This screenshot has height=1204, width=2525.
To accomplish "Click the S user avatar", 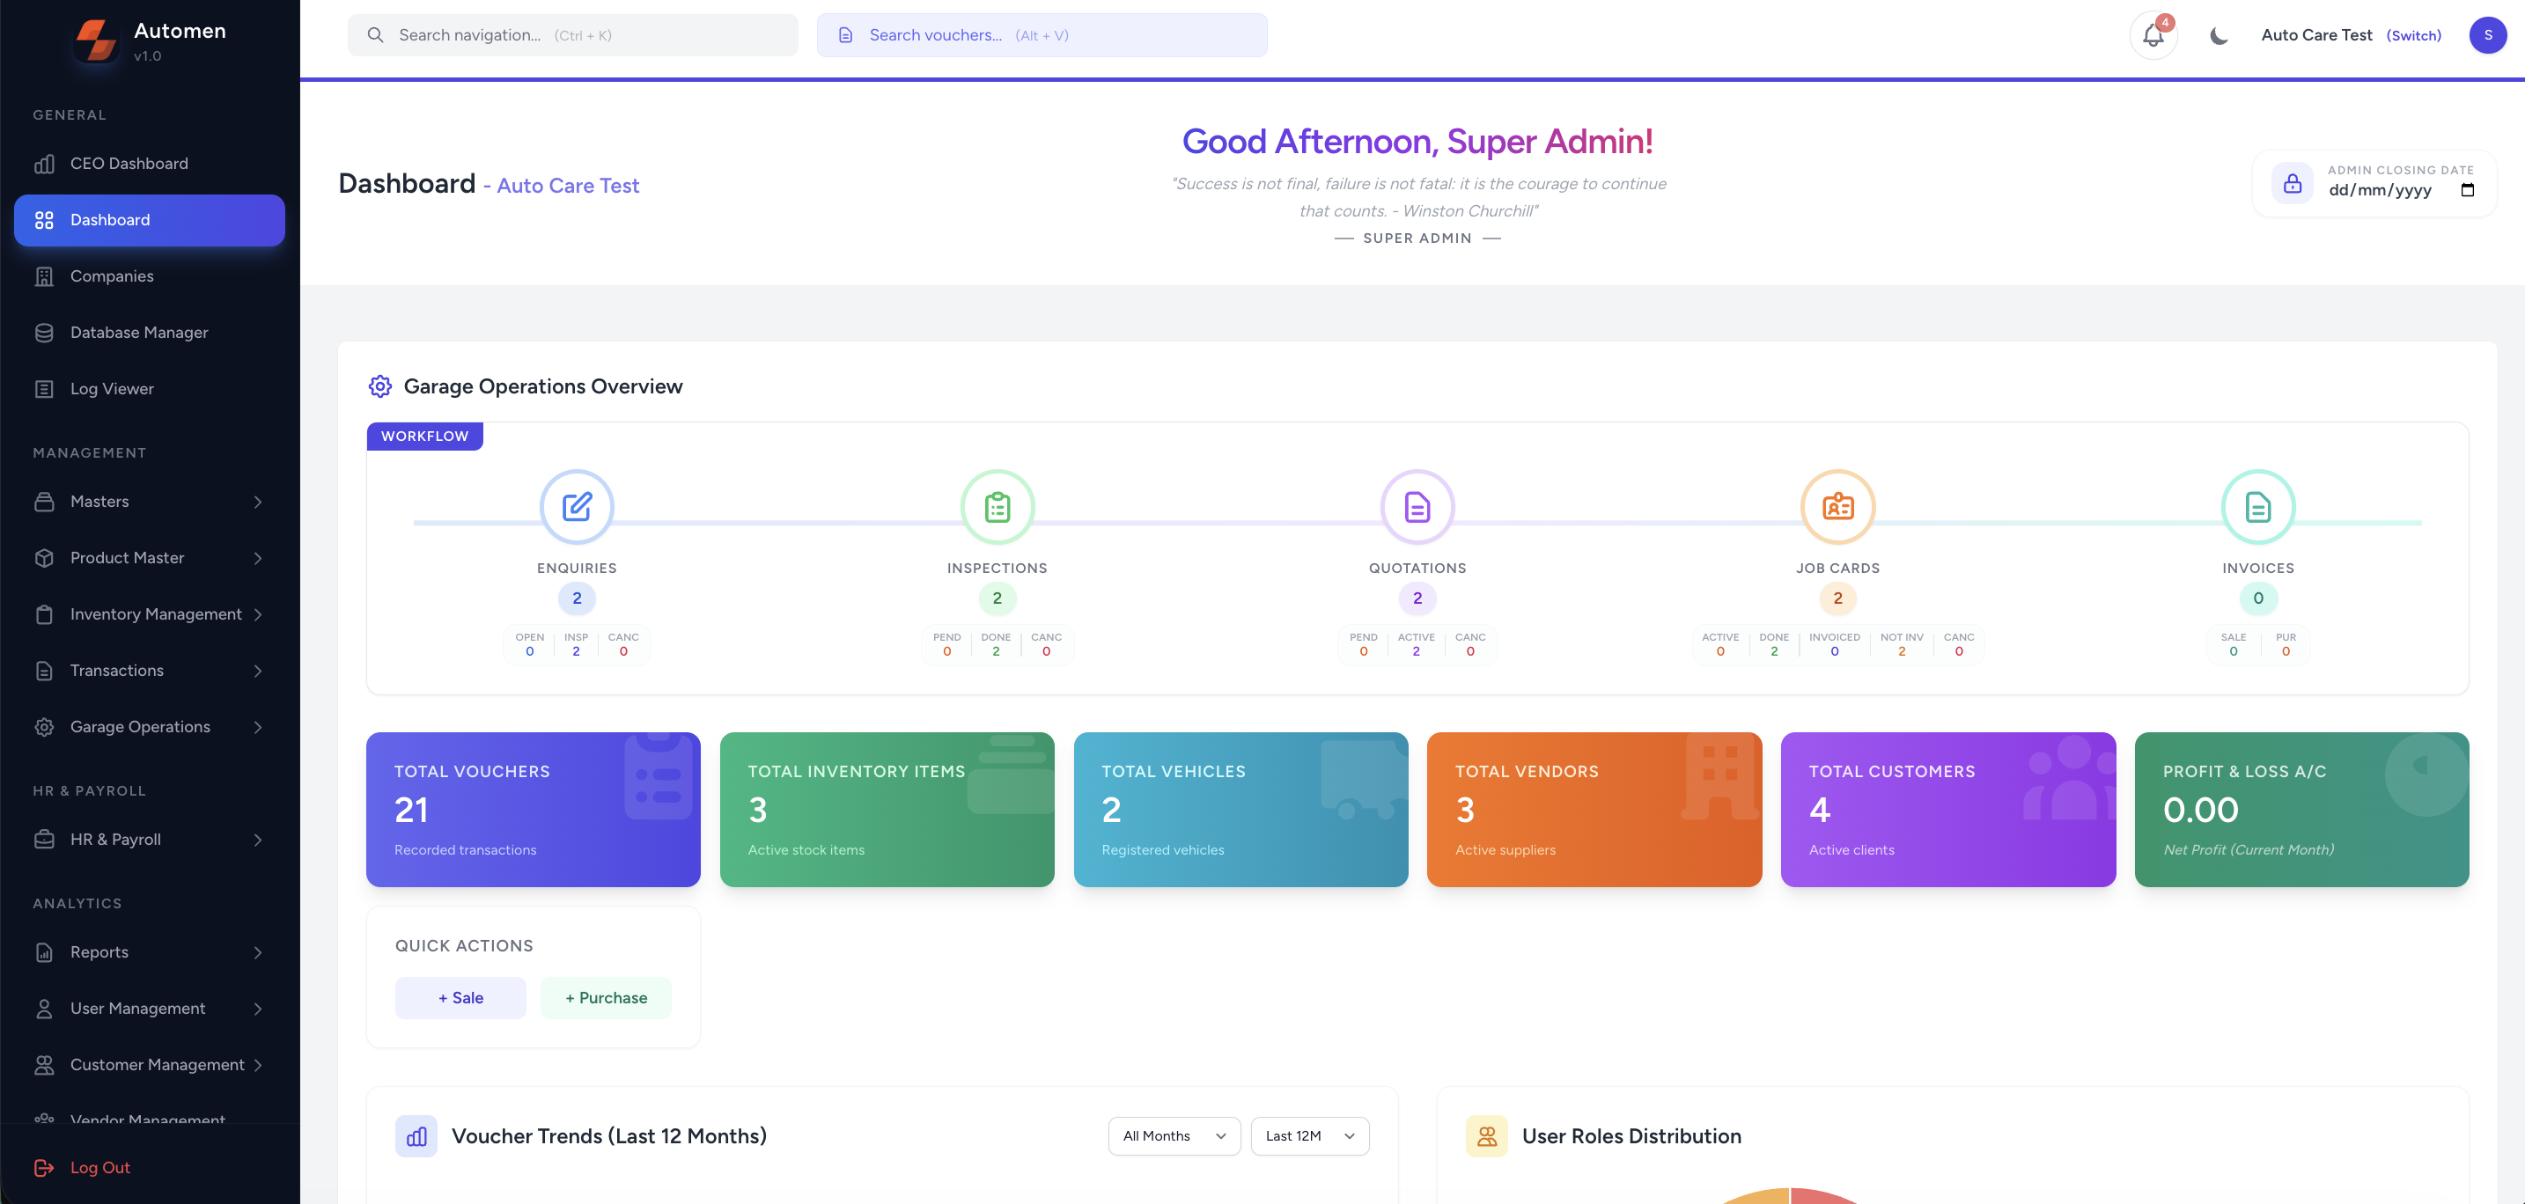I will (2488, 35).
